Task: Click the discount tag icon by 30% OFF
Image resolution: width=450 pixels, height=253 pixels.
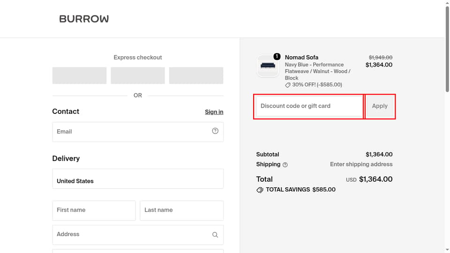Action: (287, 85)
